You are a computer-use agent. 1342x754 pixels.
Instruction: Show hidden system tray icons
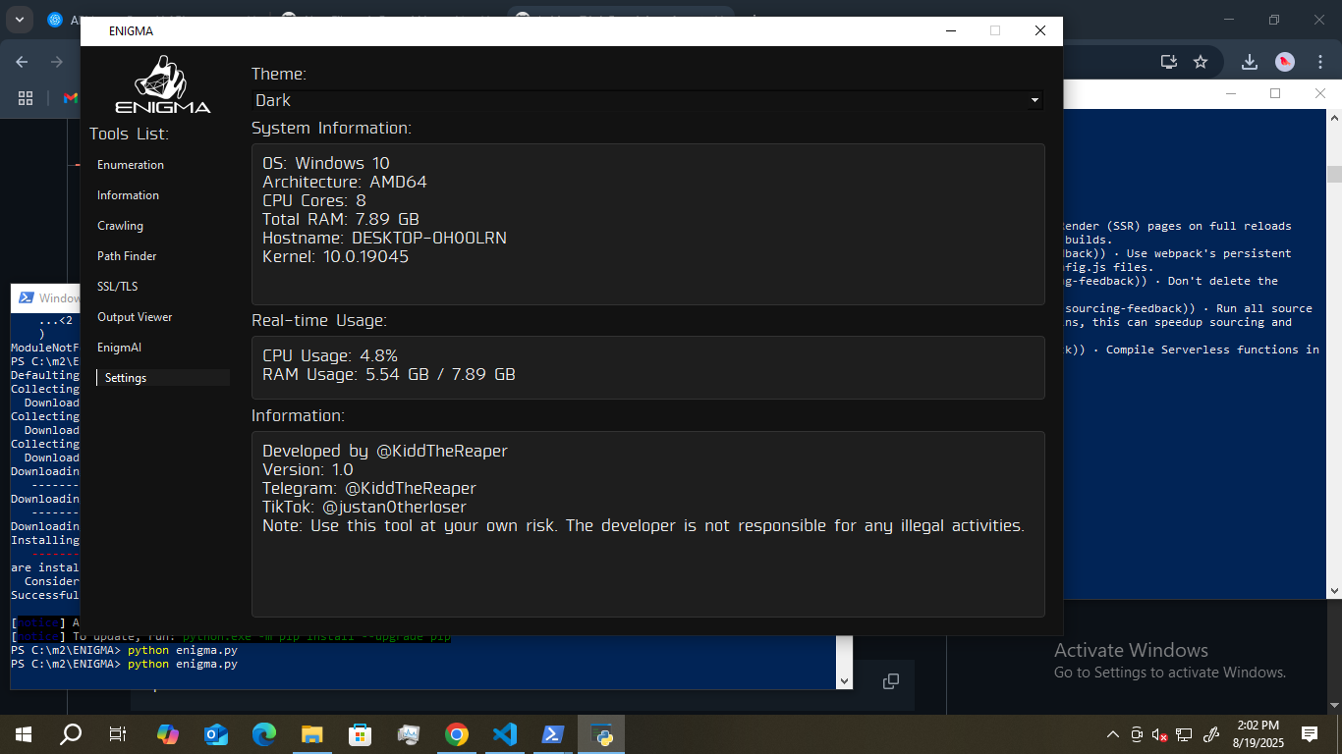click(1113, 734)
